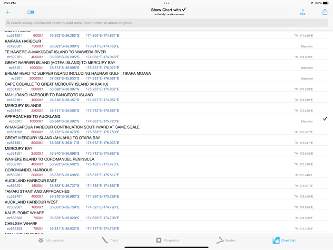Viewport: 333px width, 250px height.
Task: Switch to the Track tab
Action: point(110,240)
